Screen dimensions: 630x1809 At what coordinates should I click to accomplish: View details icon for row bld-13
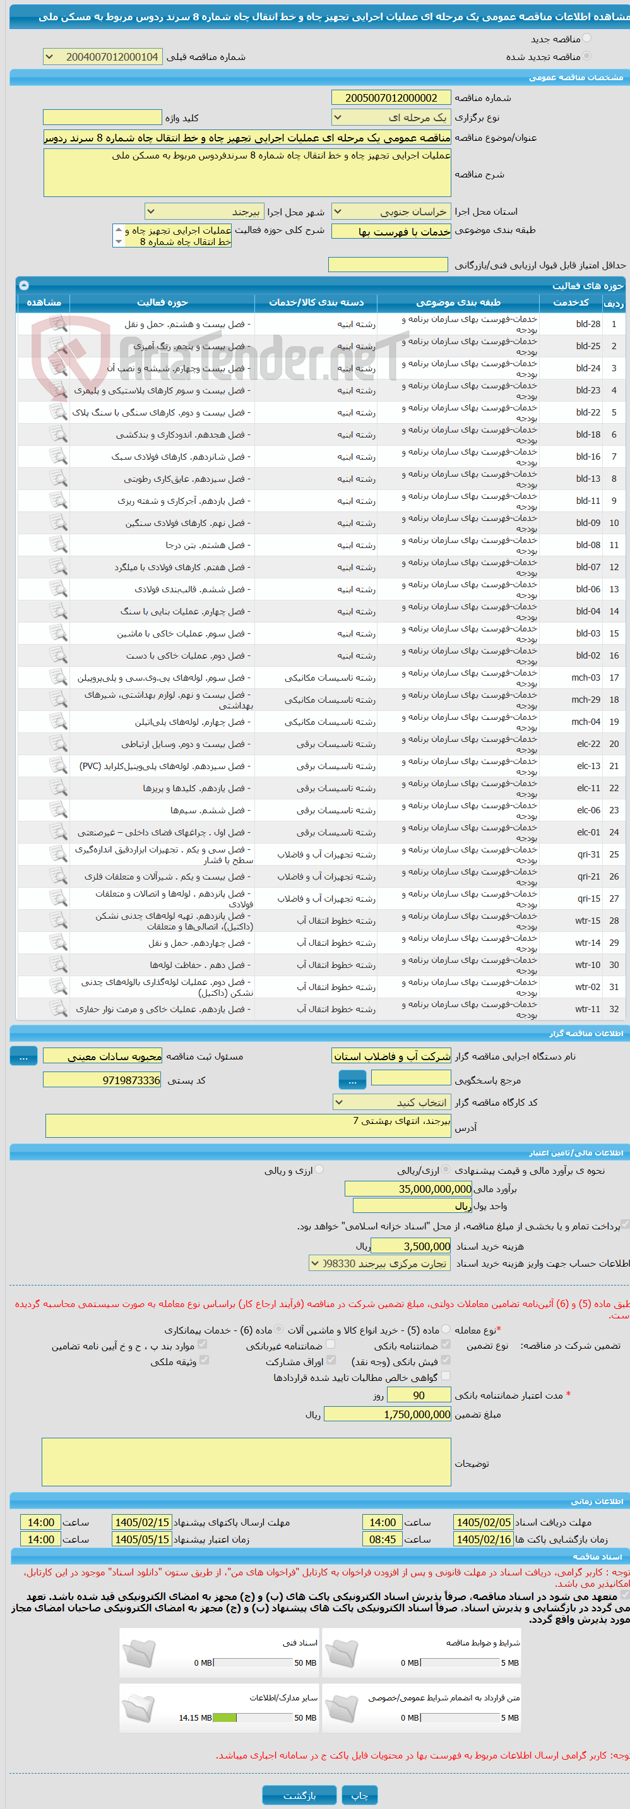click(58, 479)
